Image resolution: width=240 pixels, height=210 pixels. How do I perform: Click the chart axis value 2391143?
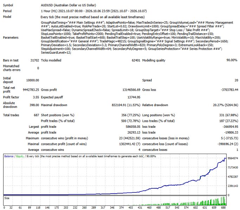(x=233, y=186)
